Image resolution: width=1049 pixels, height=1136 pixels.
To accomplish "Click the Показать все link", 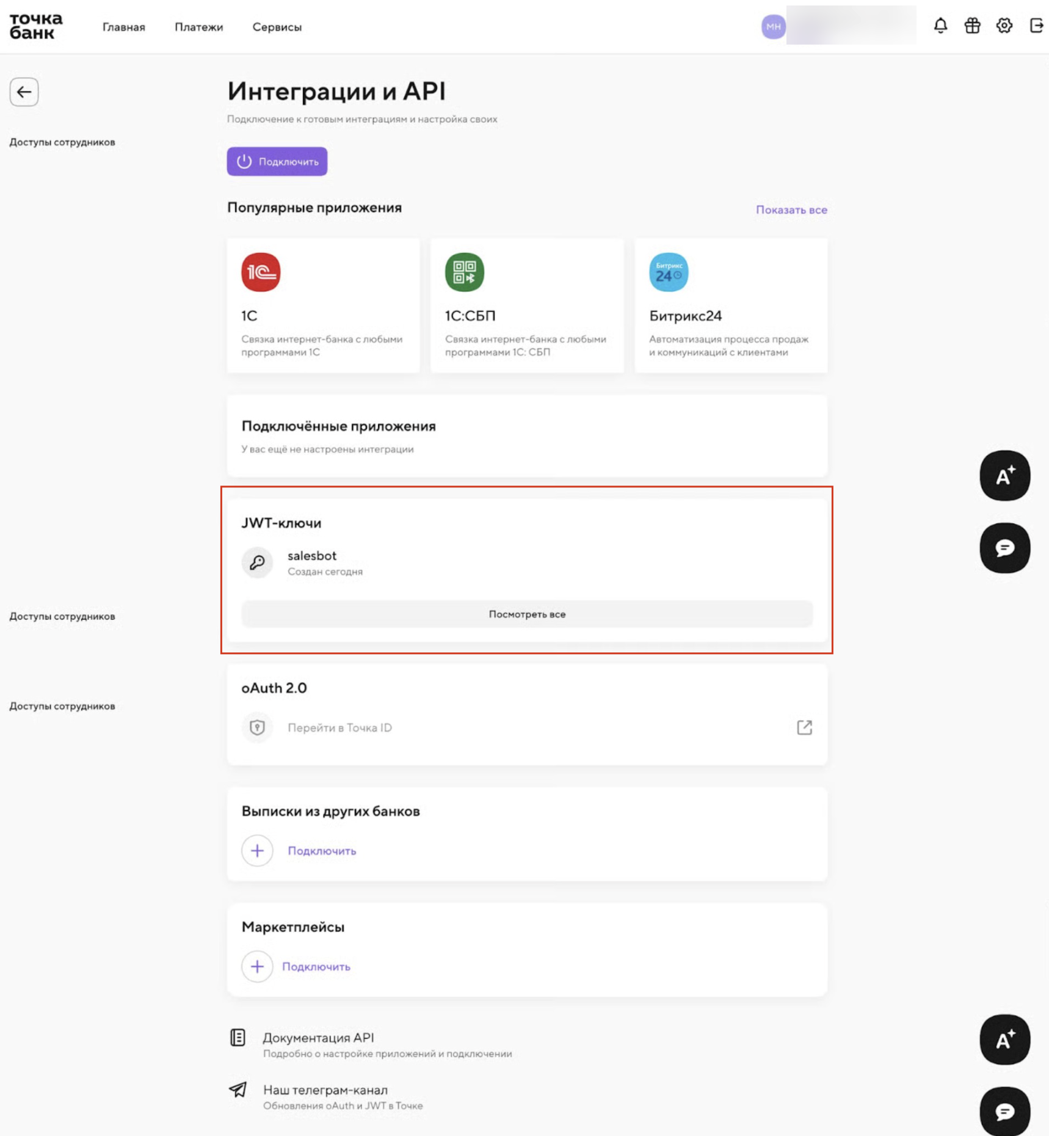I will pos(791,209).
